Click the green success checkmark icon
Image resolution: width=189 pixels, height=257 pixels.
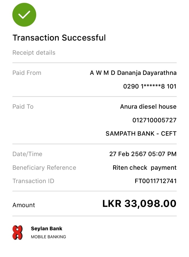click(24, 15)
